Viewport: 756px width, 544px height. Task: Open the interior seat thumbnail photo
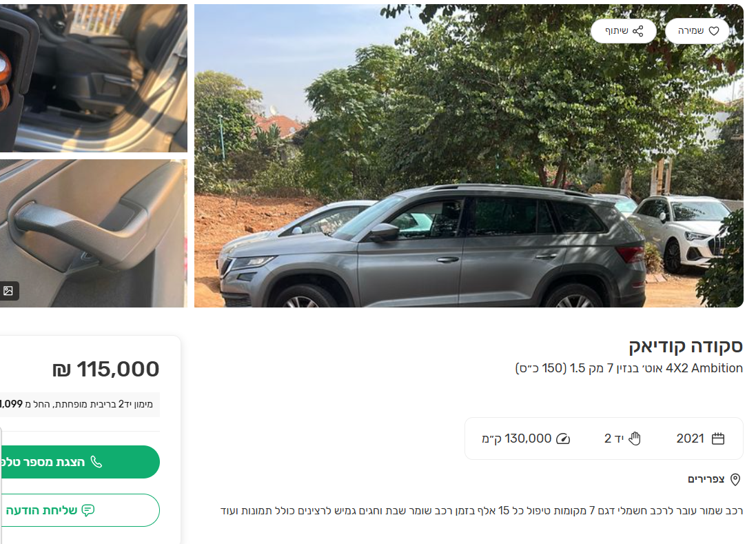tap(94, 77)
